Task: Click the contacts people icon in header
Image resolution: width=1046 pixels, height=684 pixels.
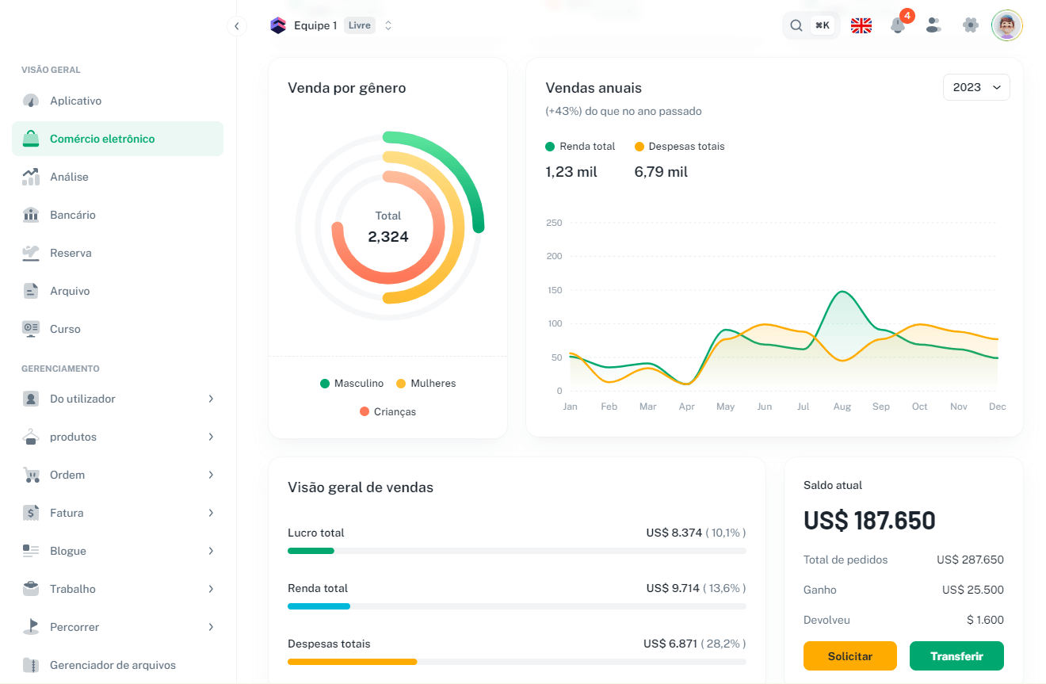Action: (x=934, y=25)
